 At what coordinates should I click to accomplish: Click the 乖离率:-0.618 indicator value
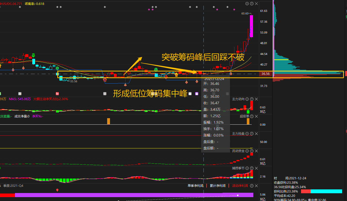coord(34,4)
